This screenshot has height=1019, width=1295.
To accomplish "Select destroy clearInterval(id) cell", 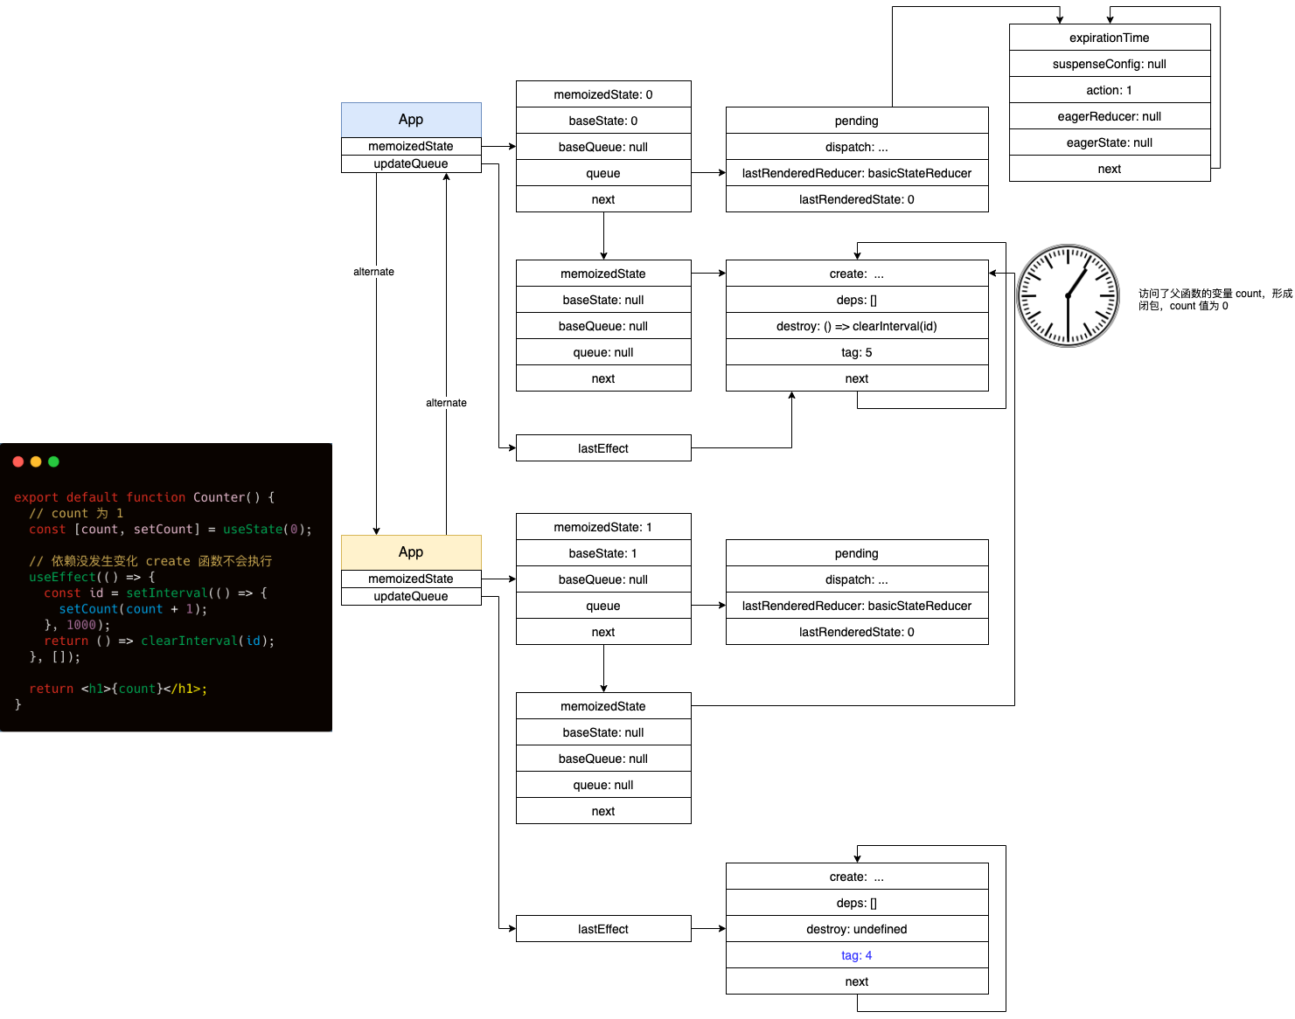I will [857, 326].
